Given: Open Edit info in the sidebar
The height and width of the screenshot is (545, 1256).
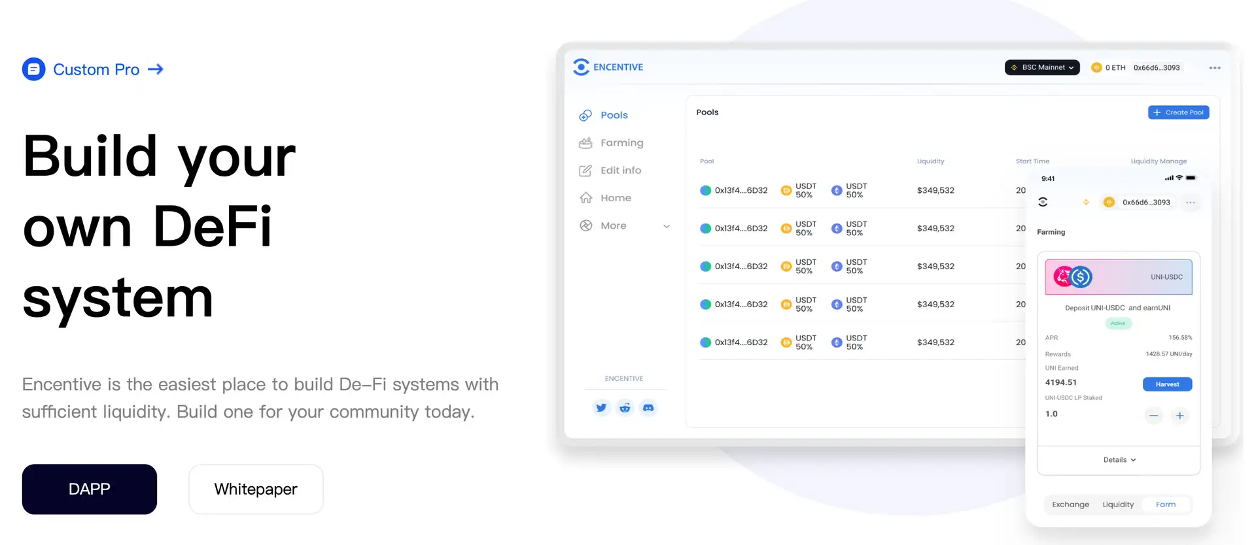Looking at the screenshot, I should [620, 171].
